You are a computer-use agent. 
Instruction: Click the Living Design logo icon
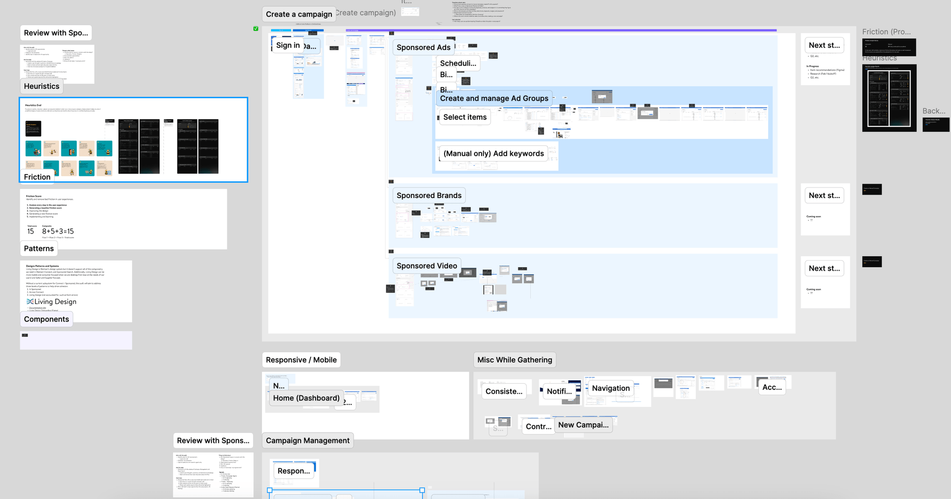click(30, 301)
